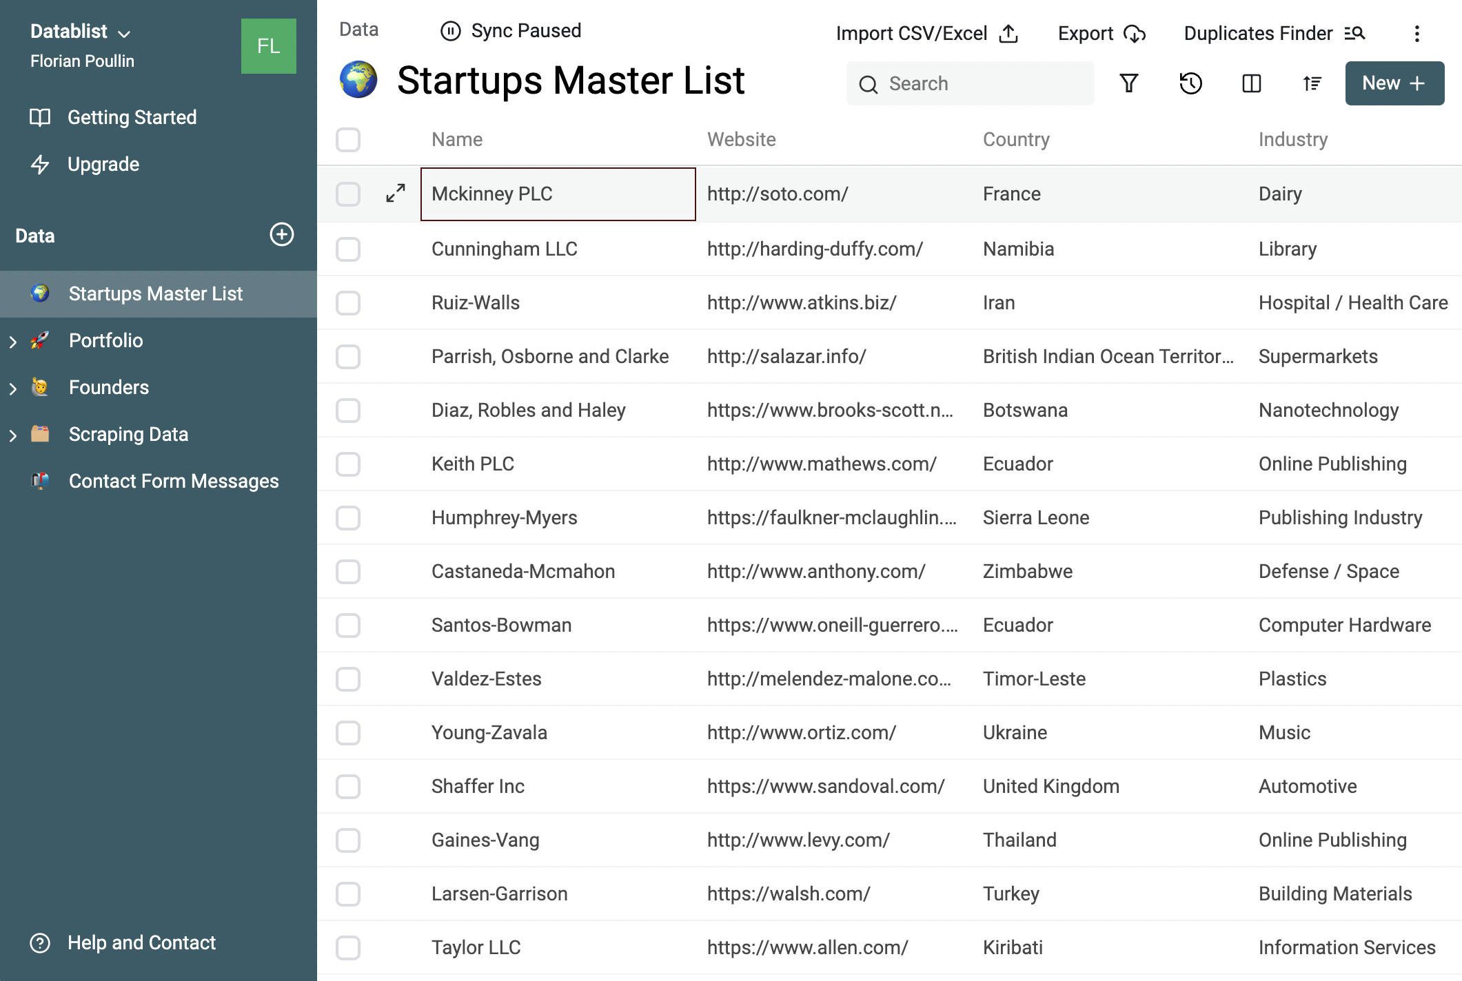Click the Export download icon

coord(1133,30)
